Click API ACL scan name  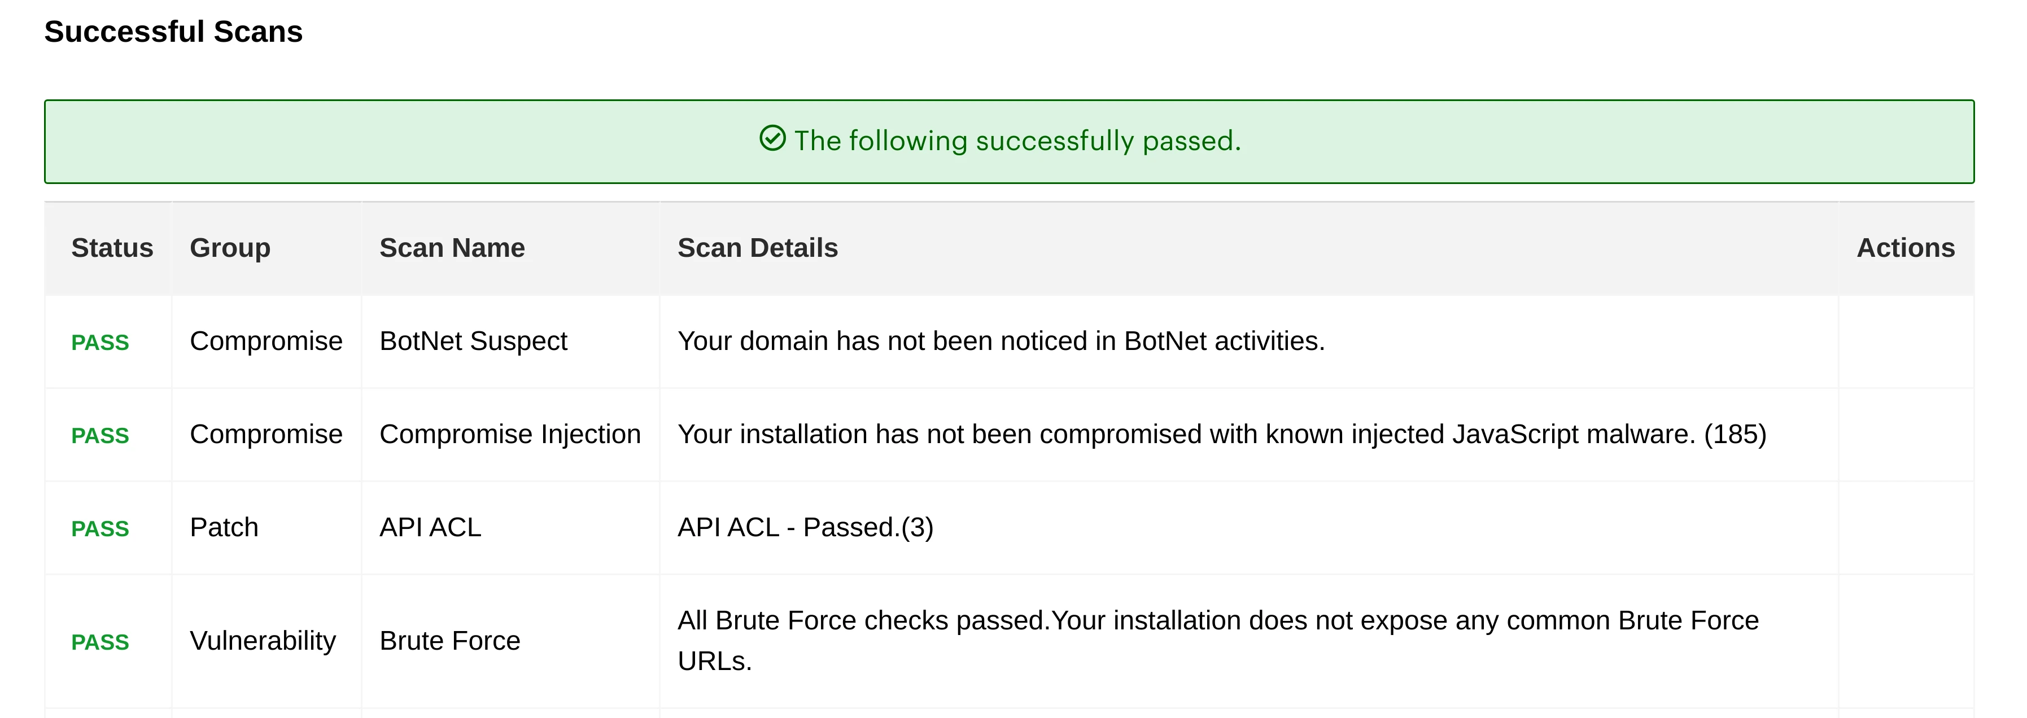tap(430, 527)
